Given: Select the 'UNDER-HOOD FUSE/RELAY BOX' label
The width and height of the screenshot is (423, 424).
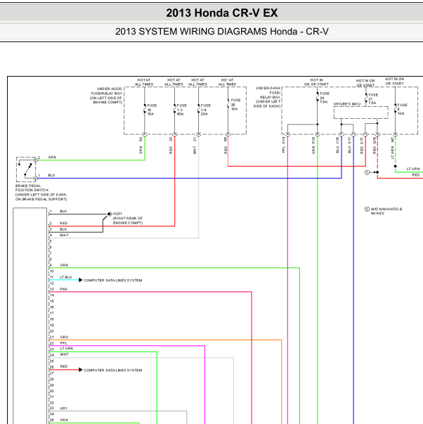Looking at the screenshot, I should (106, 96).
